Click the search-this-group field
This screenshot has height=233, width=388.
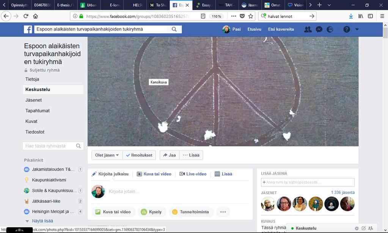pos(53,146)
